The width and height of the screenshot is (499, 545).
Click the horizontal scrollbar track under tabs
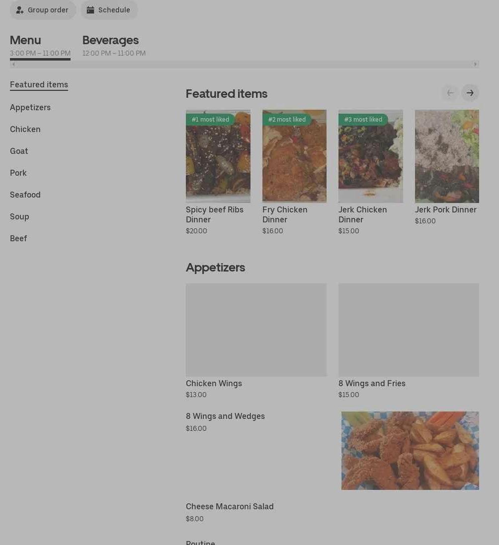coord(244,64)
